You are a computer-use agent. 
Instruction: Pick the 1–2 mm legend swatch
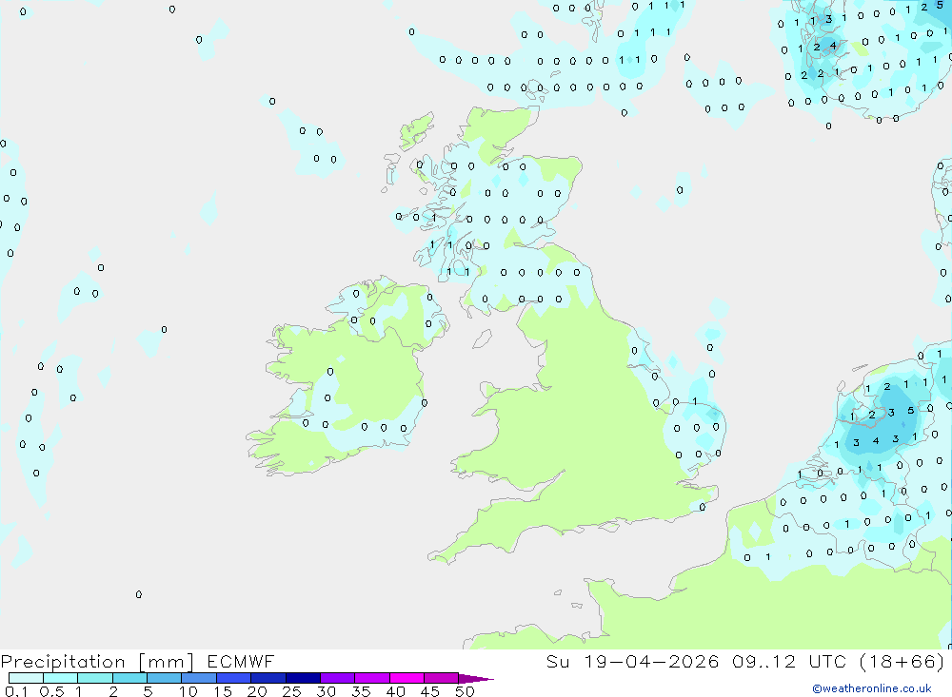point(95,678)
